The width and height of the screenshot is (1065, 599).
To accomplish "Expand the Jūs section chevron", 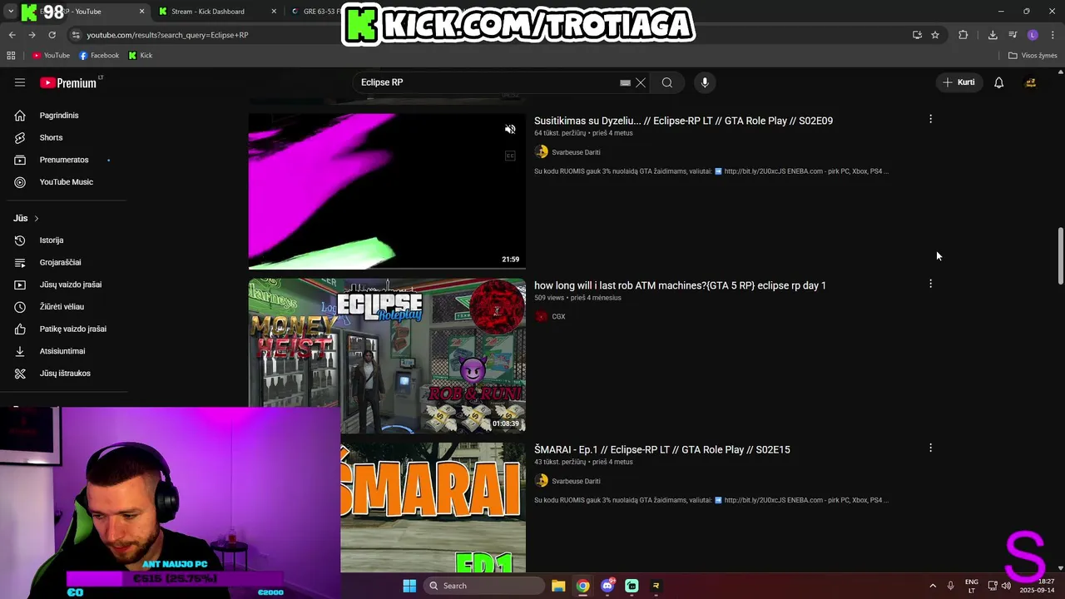I will (36, 218).
